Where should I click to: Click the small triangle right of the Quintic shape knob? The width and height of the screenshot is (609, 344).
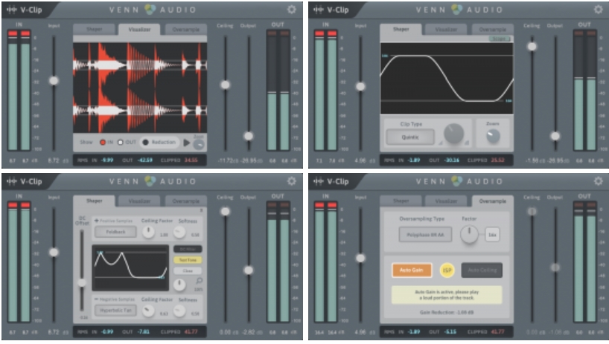[467, 143]
